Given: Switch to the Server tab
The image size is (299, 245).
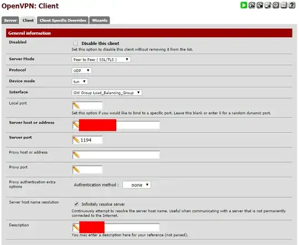Looking at the screenshot, I should pos(11,20).
